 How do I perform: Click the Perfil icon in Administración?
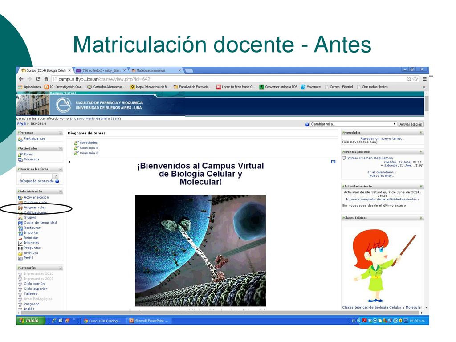tap(20, 258)
